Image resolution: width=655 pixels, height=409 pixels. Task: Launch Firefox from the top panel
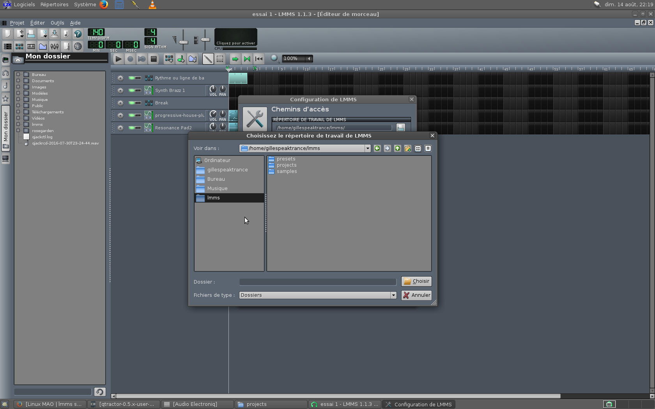coord(104,5)
